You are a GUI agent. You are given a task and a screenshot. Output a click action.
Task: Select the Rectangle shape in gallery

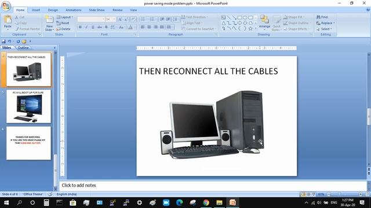[x=239, y=17]
